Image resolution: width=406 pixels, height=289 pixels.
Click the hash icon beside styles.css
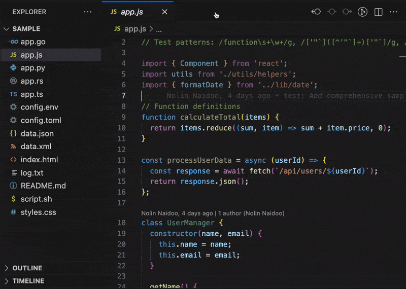coord(13,212)
